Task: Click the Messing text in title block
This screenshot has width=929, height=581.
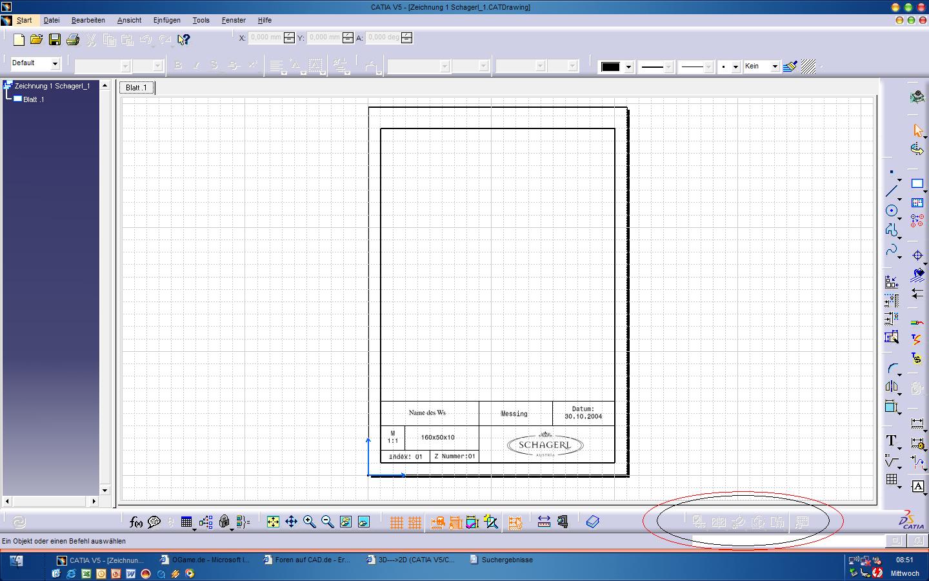Action: click(514, 414)
